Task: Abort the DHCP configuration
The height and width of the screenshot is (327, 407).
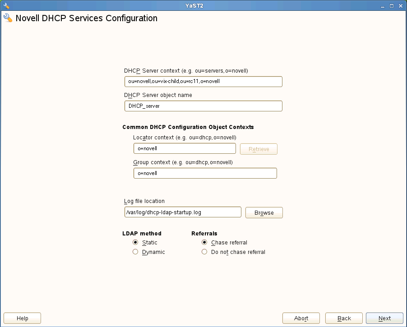Action: coord(301,318)
